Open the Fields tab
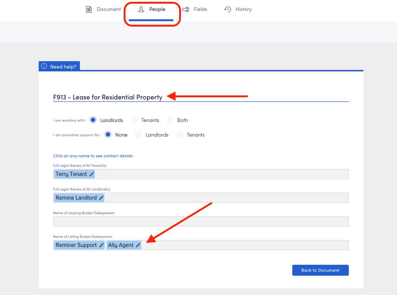The width and height of the screenshot is (397, 295). click(x=195, y=9)
